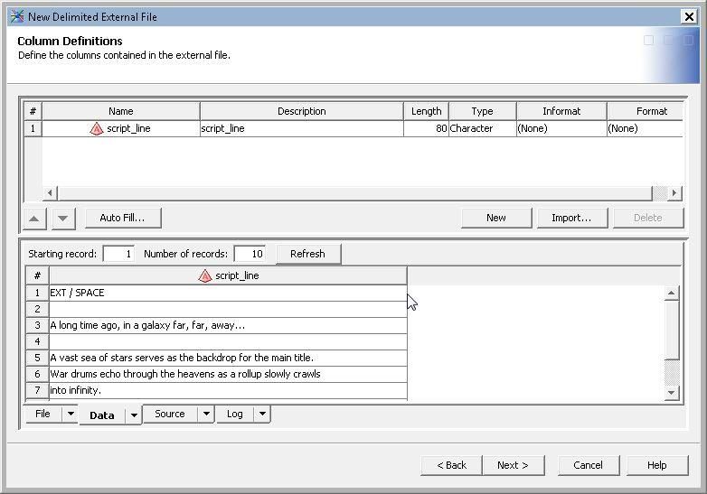The width and height of the screenshot is (707, 494).
Task: Click the Type column header
Action: tap(483, 111)
